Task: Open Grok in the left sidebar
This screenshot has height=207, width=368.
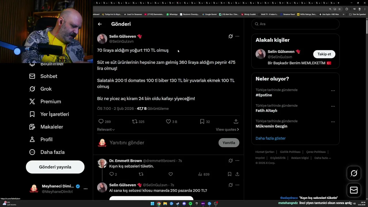Action: 41,89
